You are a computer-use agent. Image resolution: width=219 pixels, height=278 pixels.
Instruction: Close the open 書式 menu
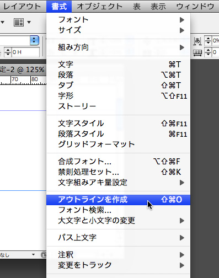pyautogui.click(x=59, y=7)
